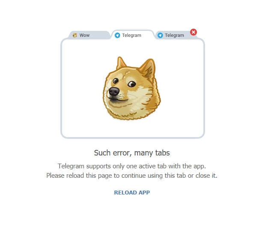The width and height of the screenshot is (256, 227).
Task: Switch to the rightmost Telegram tab
Action: [174, 35]
